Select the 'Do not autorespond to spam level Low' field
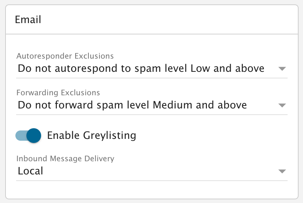Screen dimensions: 303x203 click(141, 69)
